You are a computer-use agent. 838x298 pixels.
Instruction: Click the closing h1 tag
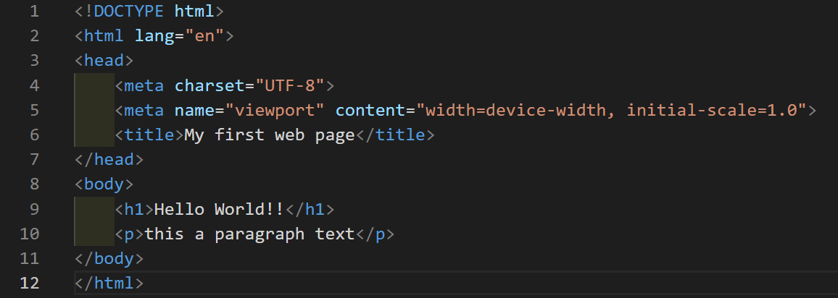(x=310, y=209)
